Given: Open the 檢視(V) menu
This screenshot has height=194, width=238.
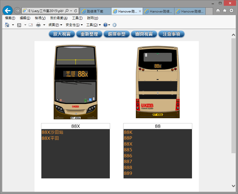Looking at the screenshot, I should [x=40, y=18].
